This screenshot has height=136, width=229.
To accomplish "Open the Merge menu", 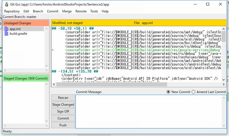I will [67, 11].
